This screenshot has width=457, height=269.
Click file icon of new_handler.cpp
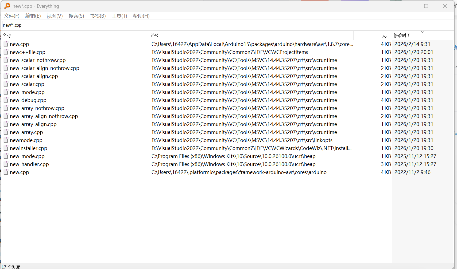point(6,164)
